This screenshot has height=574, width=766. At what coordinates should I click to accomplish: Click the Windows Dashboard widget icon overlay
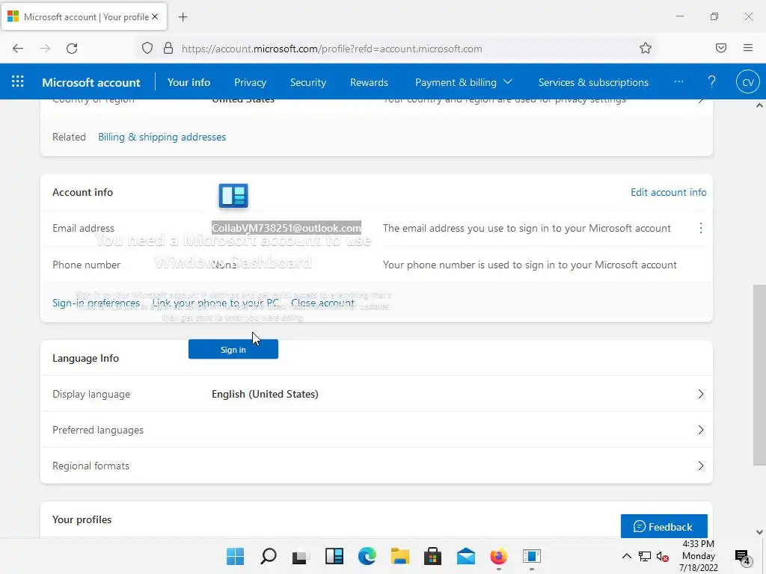pyautogui.click(x=233, y=195)
